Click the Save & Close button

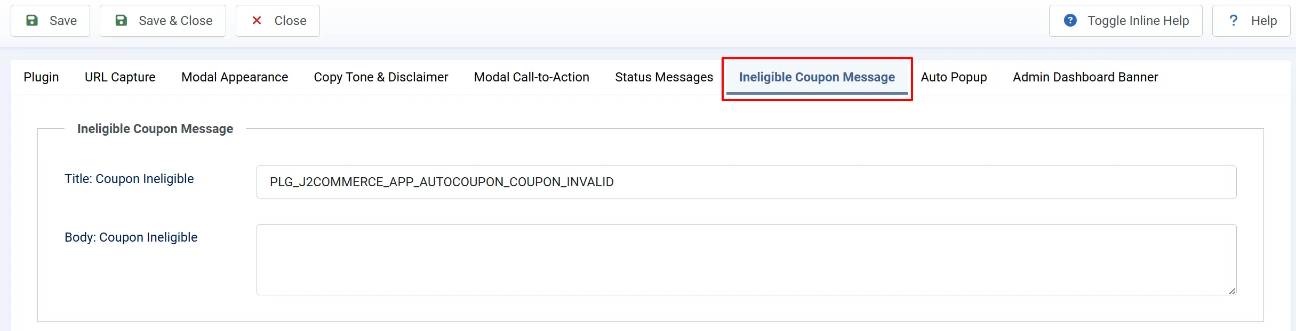coord(163,21)
